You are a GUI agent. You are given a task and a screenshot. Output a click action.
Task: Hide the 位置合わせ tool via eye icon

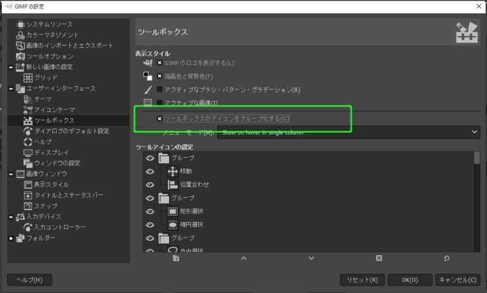150,185
